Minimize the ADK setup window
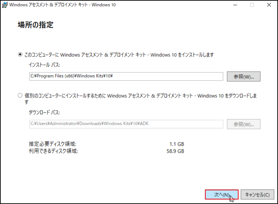This screenshot has width=278, height=204. (x=235, y=5)
